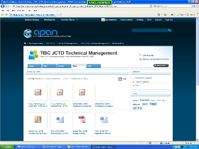The width and height of the screenshot is (199, 149).
Task: Open the PDF icon for APAN TISC JCTD Requirements
Action: coord(82,119)
